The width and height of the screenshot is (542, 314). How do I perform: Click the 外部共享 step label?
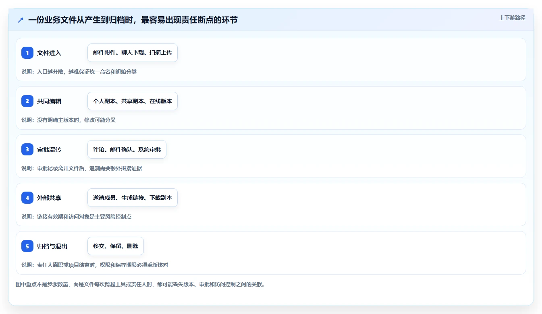[49, 198]
